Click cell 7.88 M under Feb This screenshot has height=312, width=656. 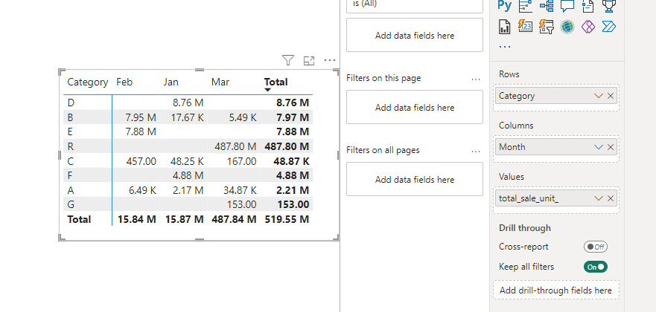point(141,131)
